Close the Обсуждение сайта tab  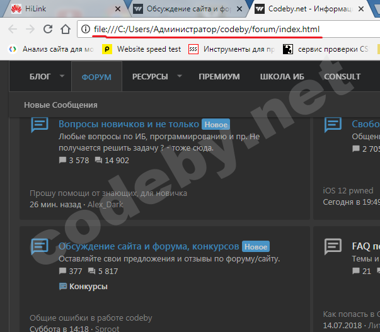239,9
